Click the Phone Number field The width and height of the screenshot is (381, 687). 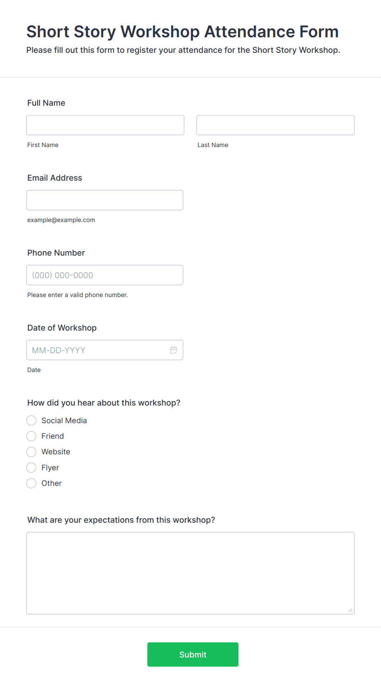point(105,275)
